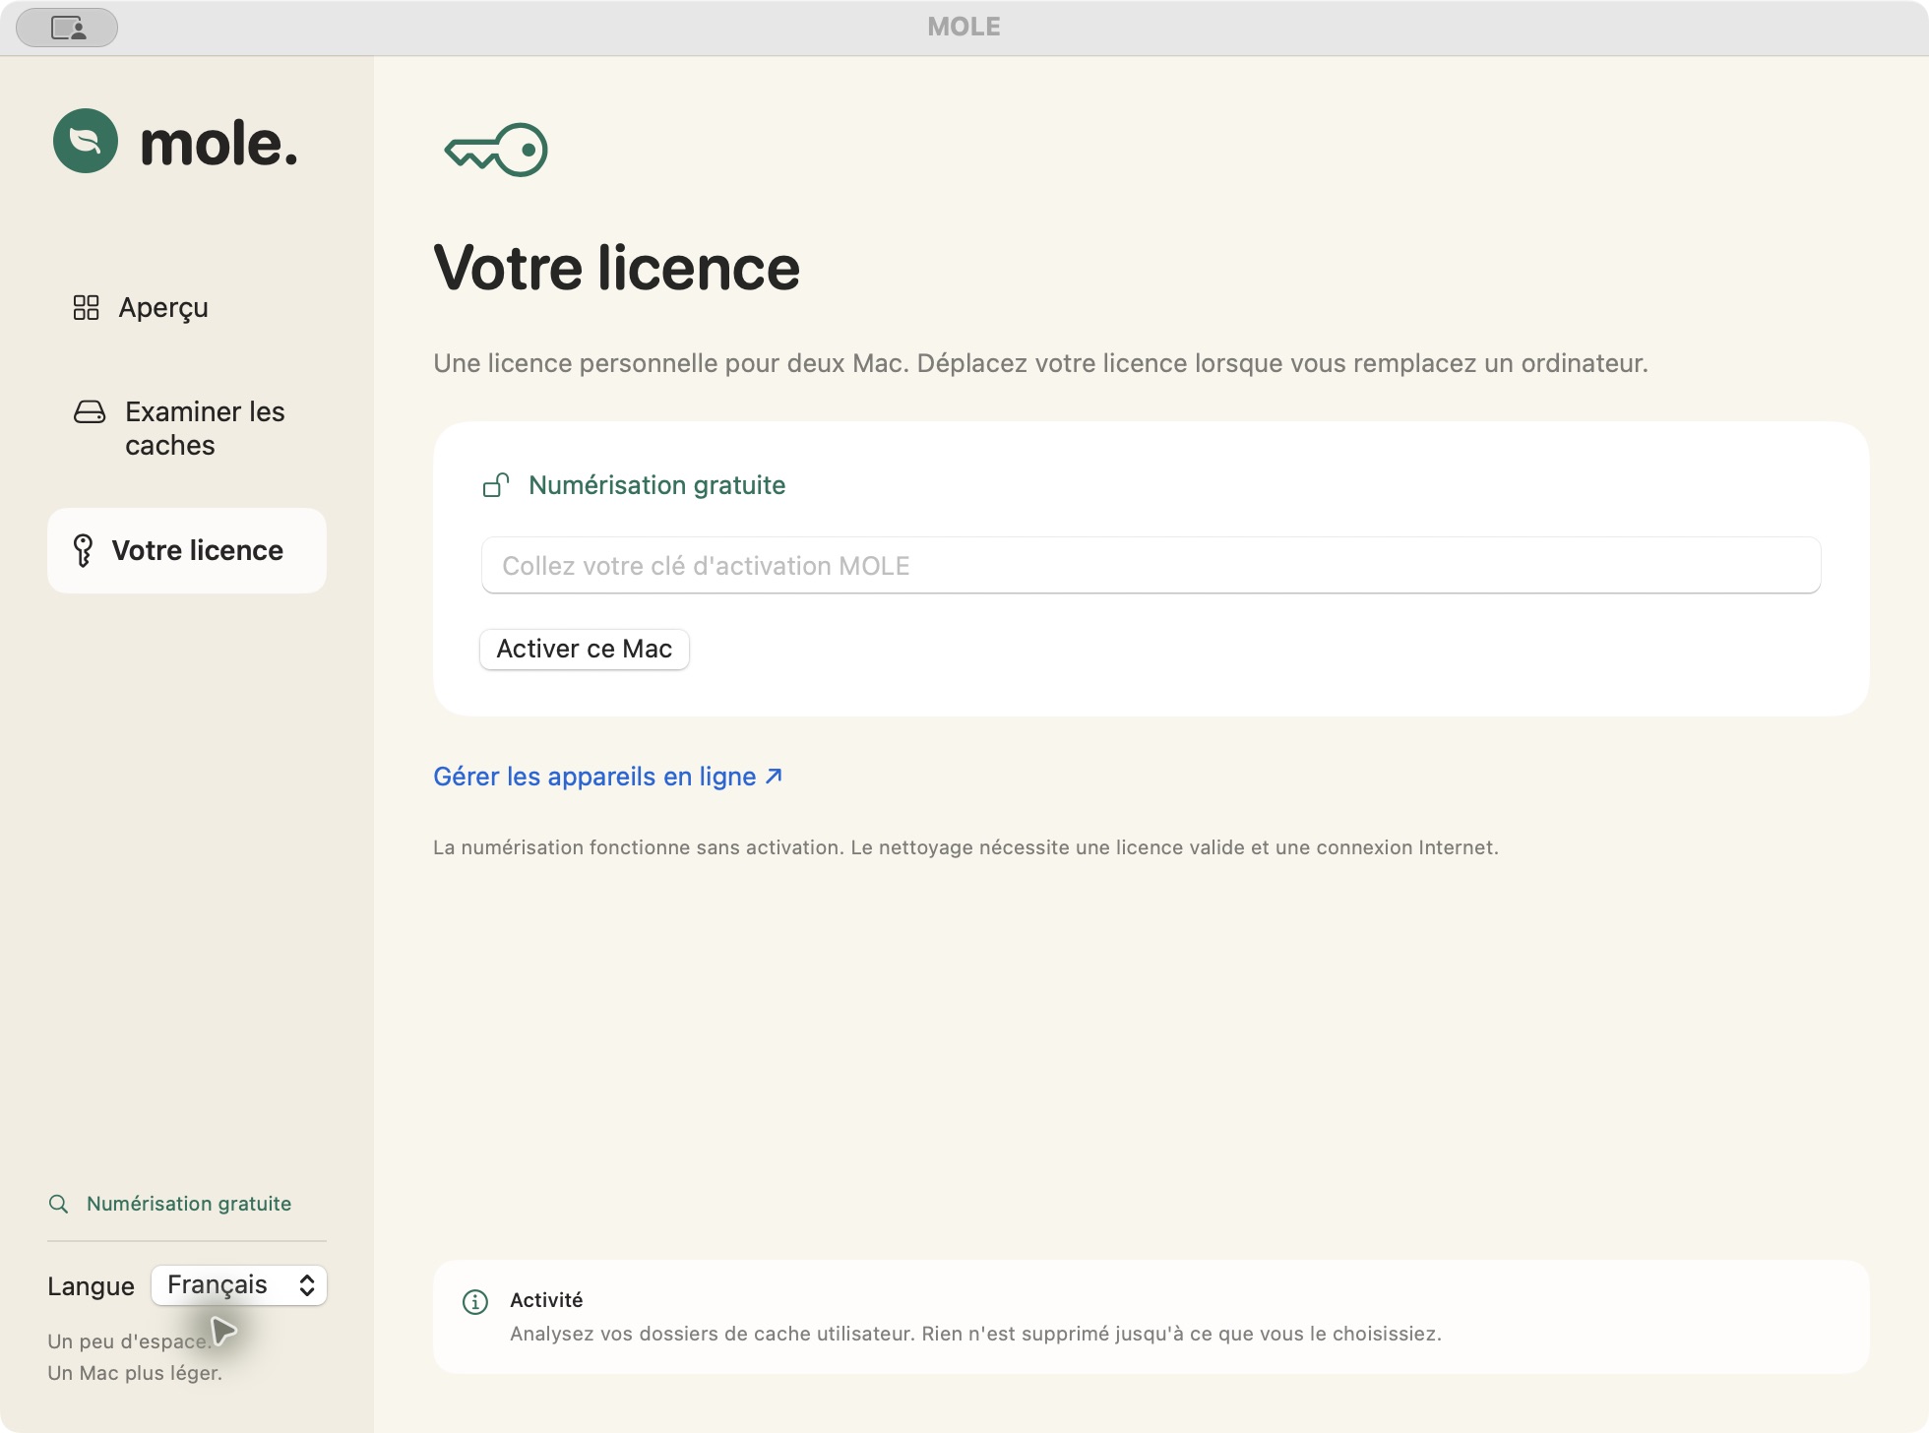Screen dimensions: 1929x1433
Task: Open the Français language dropdown
Action: tap(239, 1285)
